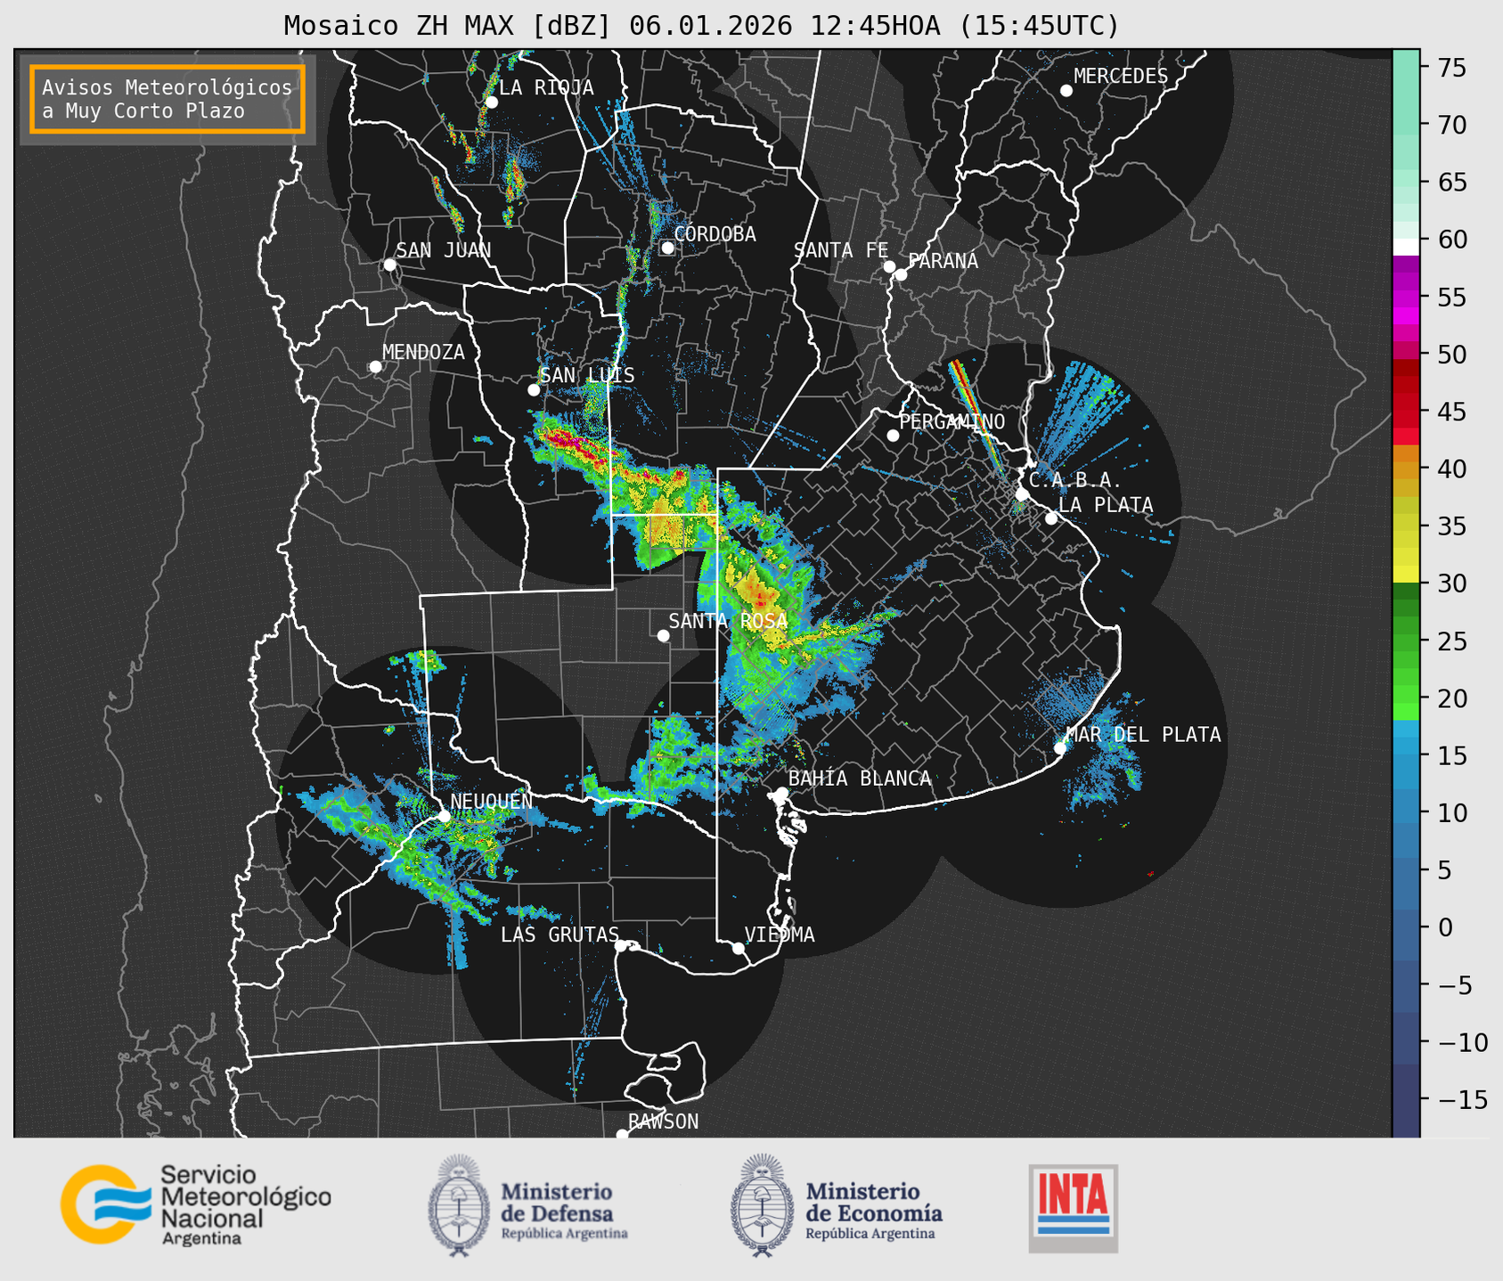Select the Mercedes city marker dot
The image size is (1503, 1281).
pos(1066,90)
